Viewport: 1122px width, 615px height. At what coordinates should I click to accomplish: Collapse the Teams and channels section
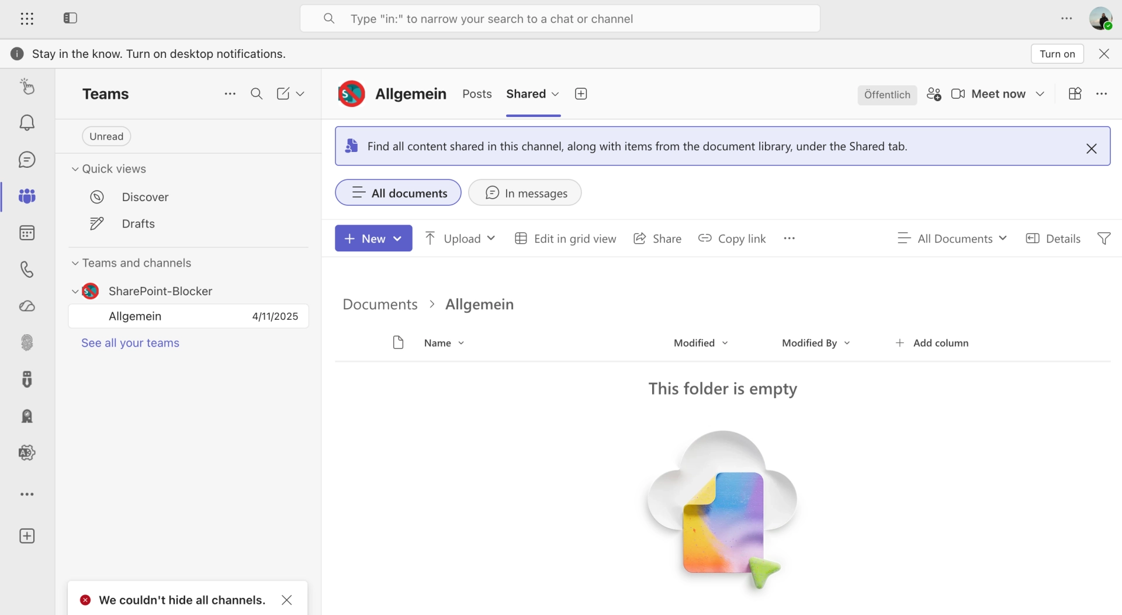75,263
